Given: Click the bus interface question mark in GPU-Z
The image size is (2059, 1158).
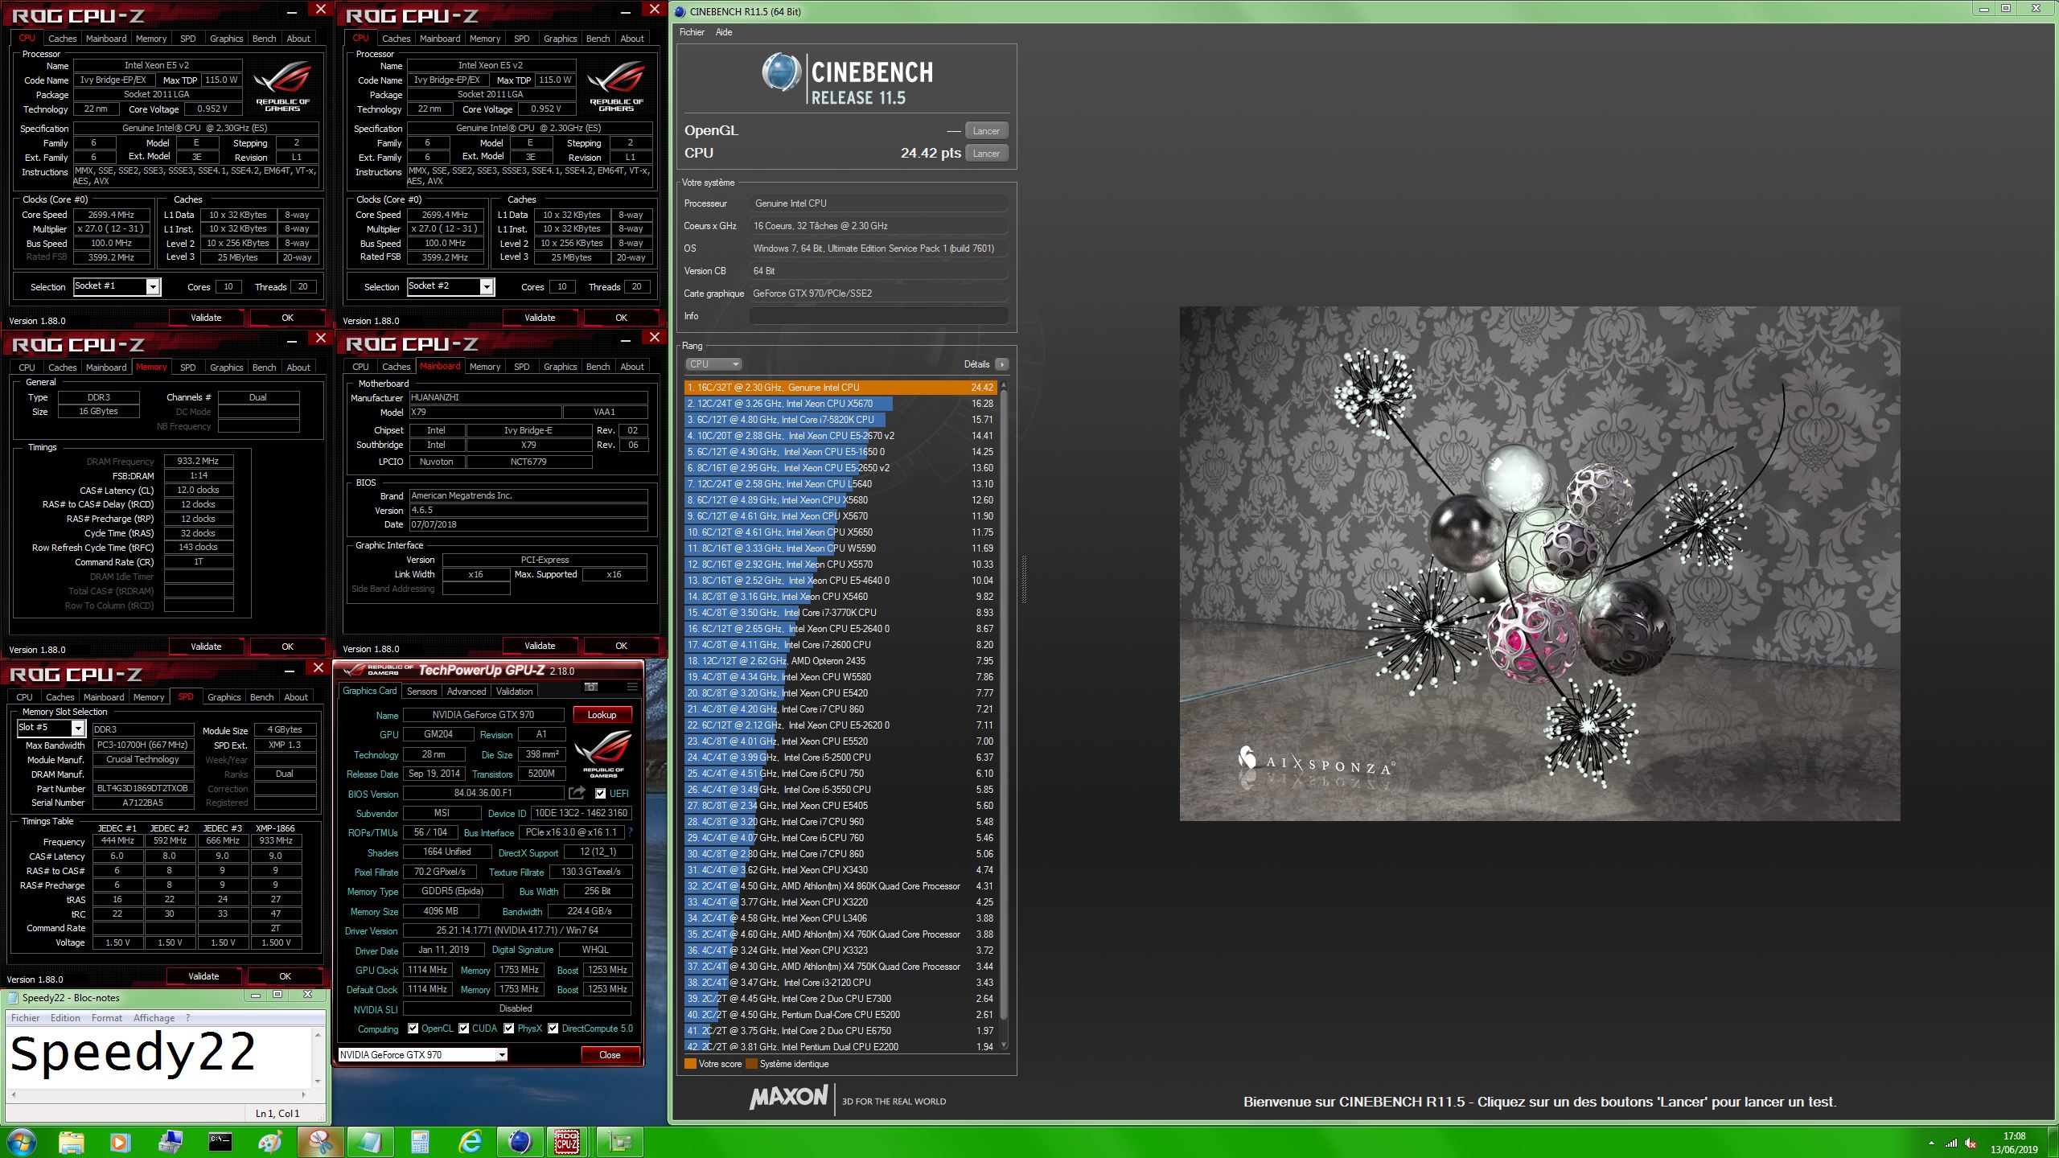Looking at the screenshot, I should click(x=630, y=832).
